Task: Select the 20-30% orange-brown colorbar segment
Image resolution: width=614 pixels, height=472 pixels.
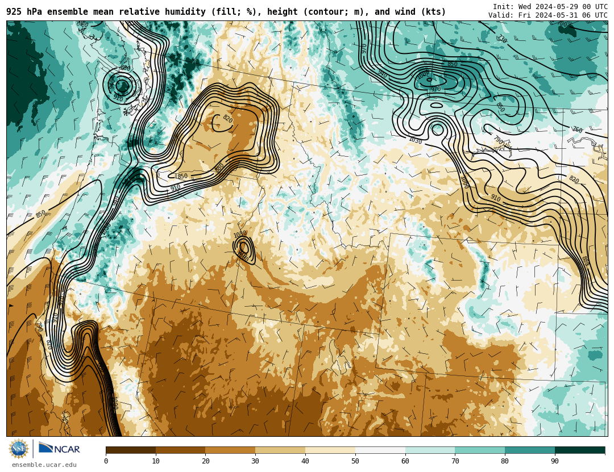Action: tap(230, 450)
